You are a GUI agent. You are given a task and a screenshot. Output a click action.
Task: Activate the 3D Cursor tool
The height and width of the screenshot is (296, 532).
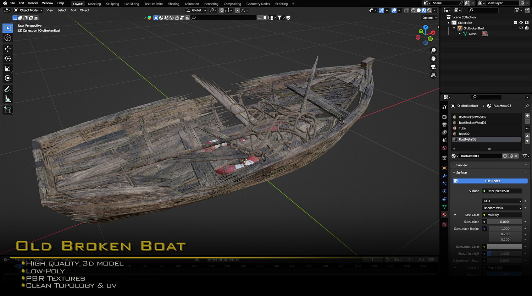pos(8,38)
